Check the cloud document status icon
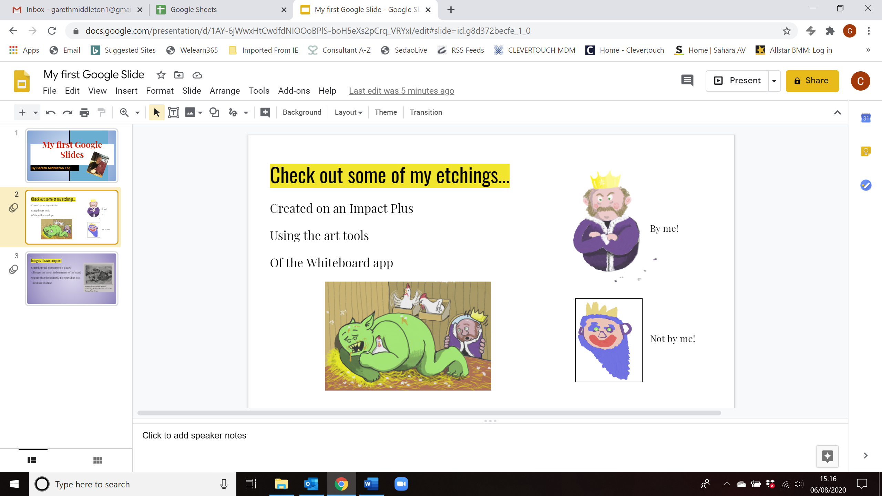This screenshot has height=496, width=882. point(197,75)
